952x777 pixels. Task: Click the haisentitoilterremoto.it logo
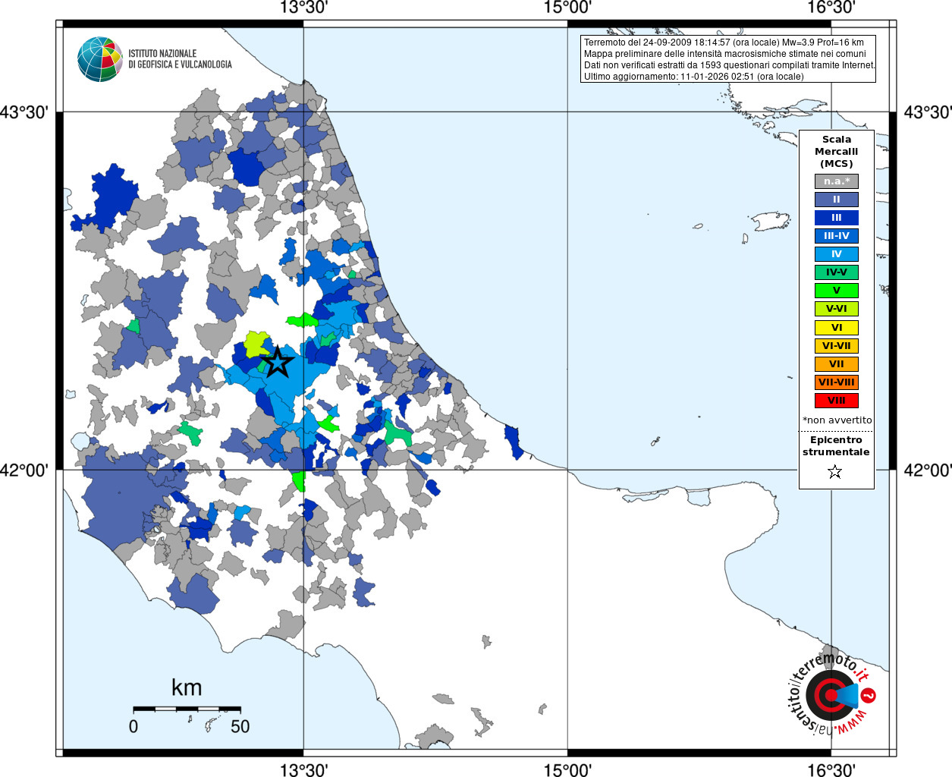(x=832, y=694)
